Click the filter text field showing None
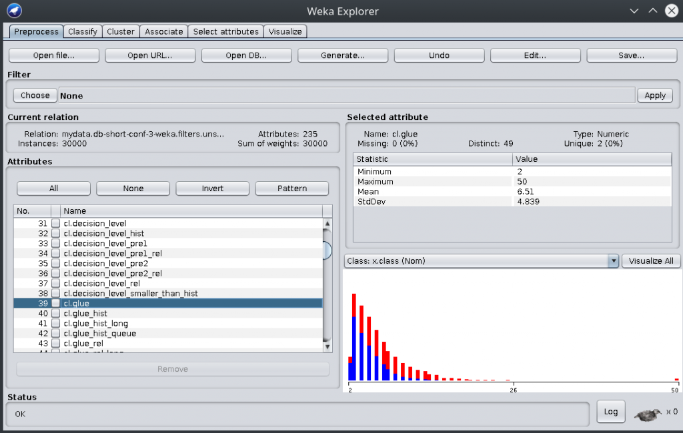Image resolution: width=683 pixels, height=433 pixels. [x=347, y=95]
